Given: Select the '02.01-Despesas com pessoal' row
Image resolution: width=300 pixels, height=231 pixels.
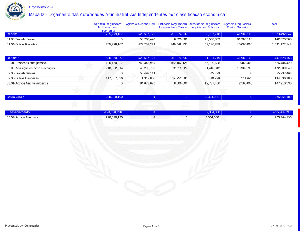Looking at the screenshot, I should point(27,63).
